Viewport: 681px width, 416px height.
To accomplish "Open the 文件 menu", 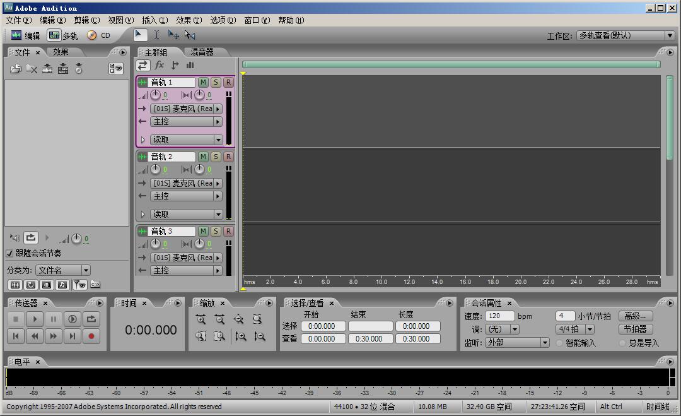I will click(x=19, y=20).
